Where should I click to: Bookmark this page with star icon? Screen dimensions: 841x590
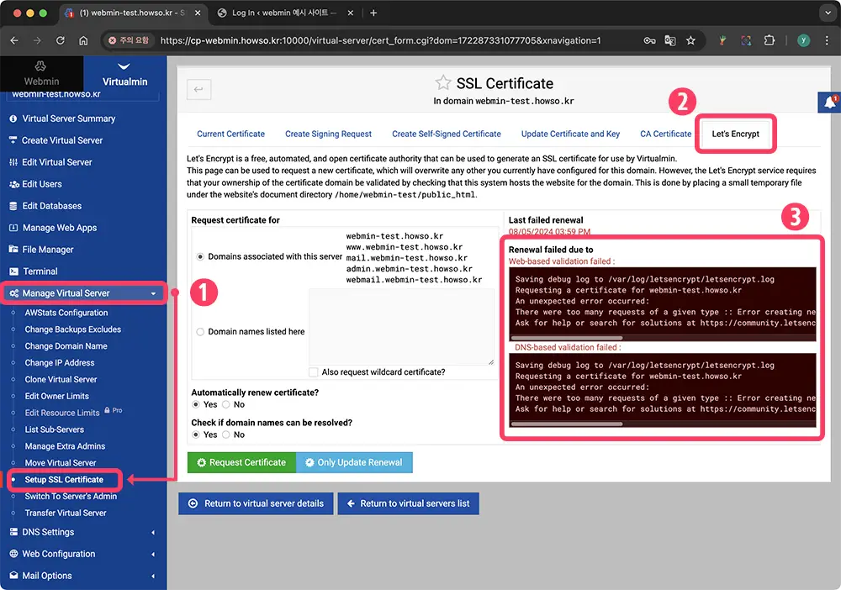pyautogui.click(x=690, y=40)
